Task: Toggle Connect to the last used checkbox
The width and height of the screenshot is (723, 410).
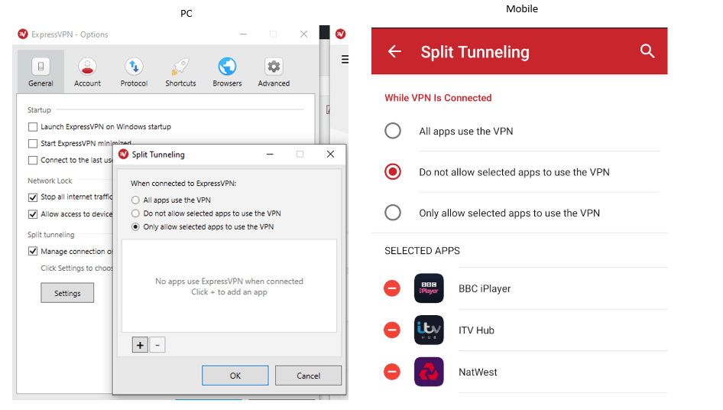Action: click(x=33, y=160)
